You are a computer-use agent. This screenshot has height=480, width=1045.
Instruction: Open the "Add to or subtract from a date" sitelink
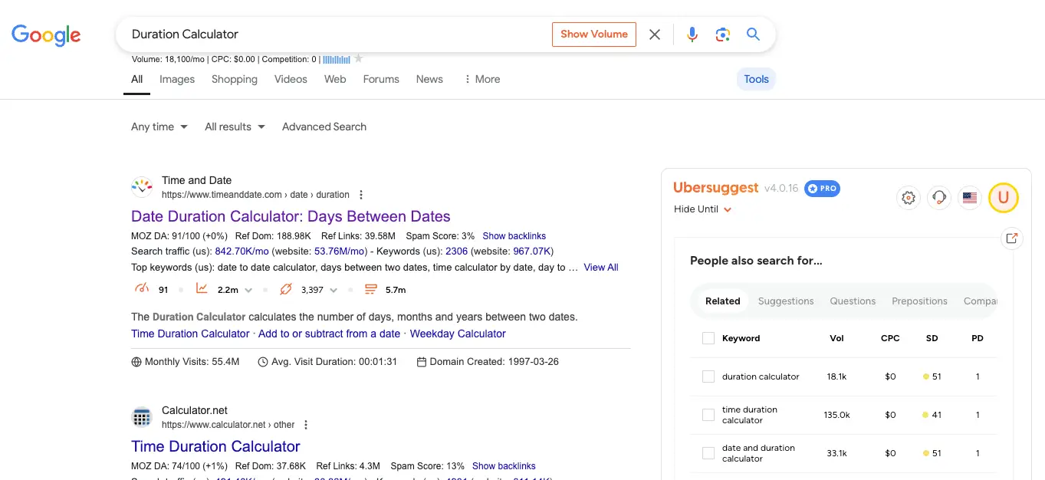330,334
